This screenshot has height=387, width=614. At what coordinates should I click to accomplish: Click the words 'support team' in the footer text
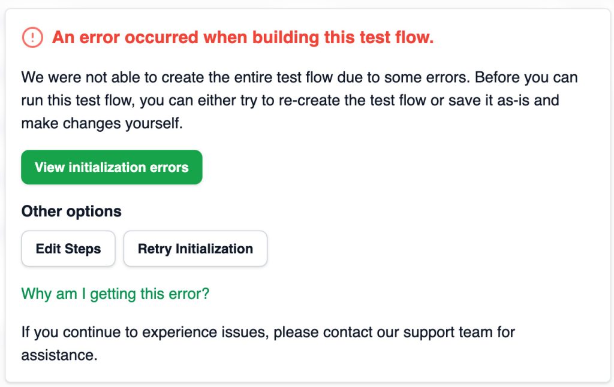click(x=448, y=332)
